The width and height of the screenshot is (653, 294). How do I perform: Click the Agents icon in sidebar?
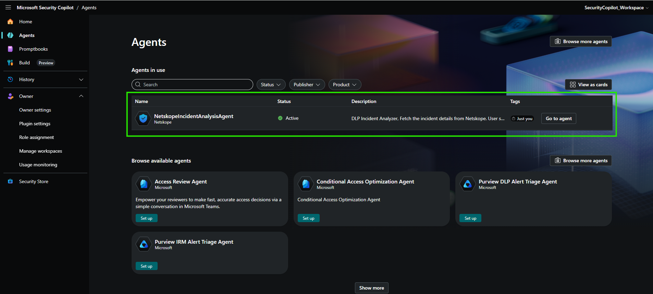(x=10, y=35)
